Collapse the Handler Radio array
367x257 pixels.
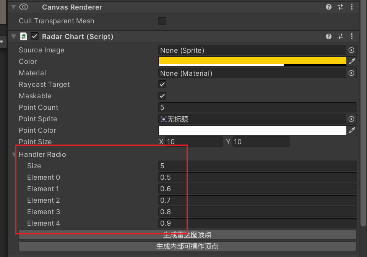[x=15, y=155]
